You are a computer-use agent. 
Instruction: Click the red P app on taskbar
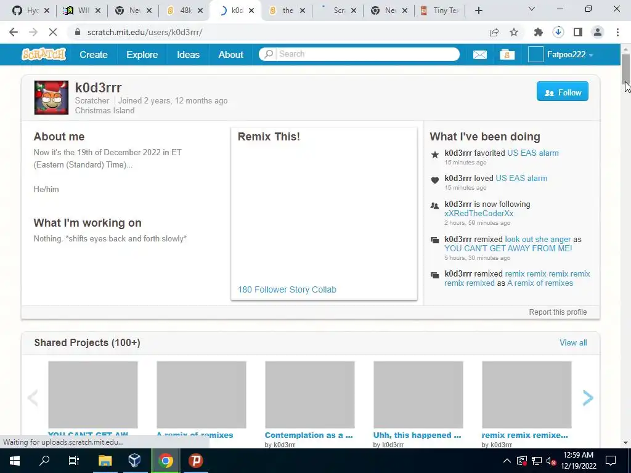click(x=195, y=461)
